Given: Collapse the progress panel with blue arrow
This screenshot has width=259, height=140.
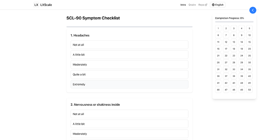Looking at the screenshot, I should (x=253, y=10).
